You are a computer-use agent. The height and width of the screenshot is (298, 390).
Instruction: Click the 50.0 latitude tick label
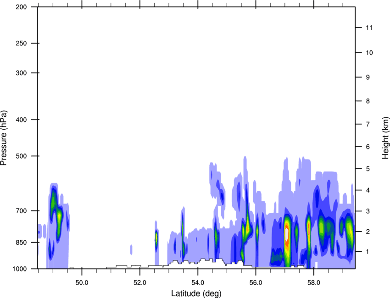[x=82, y=282]
